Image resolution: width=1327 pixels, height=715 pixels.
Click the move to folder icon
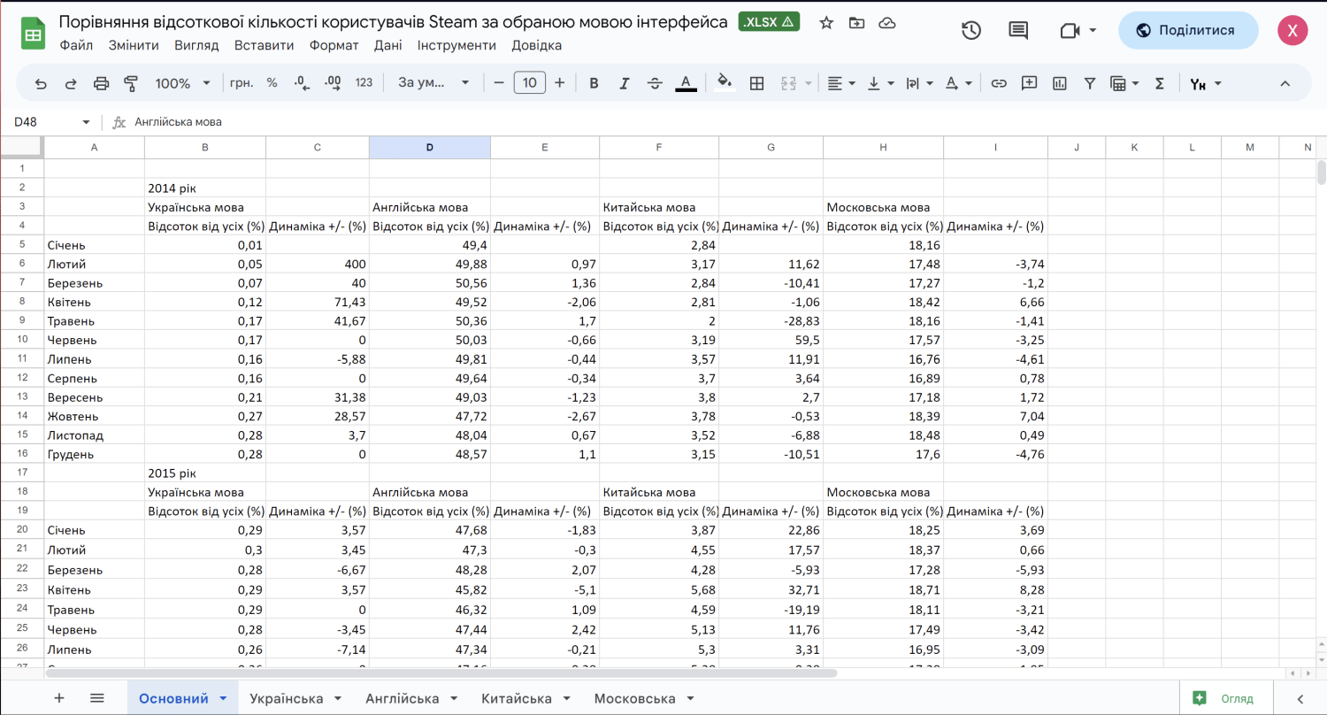tap(856, 23)
